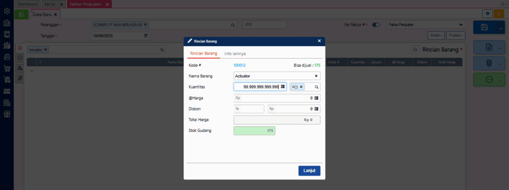509x190 pixels.
Task: Click the document print button
Action: tap(489, 47)
